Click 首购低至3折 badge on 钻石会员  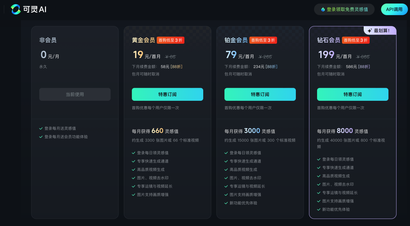[356, 40]
